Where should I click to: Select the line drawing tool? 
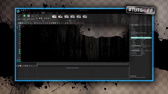click(19, 32)
